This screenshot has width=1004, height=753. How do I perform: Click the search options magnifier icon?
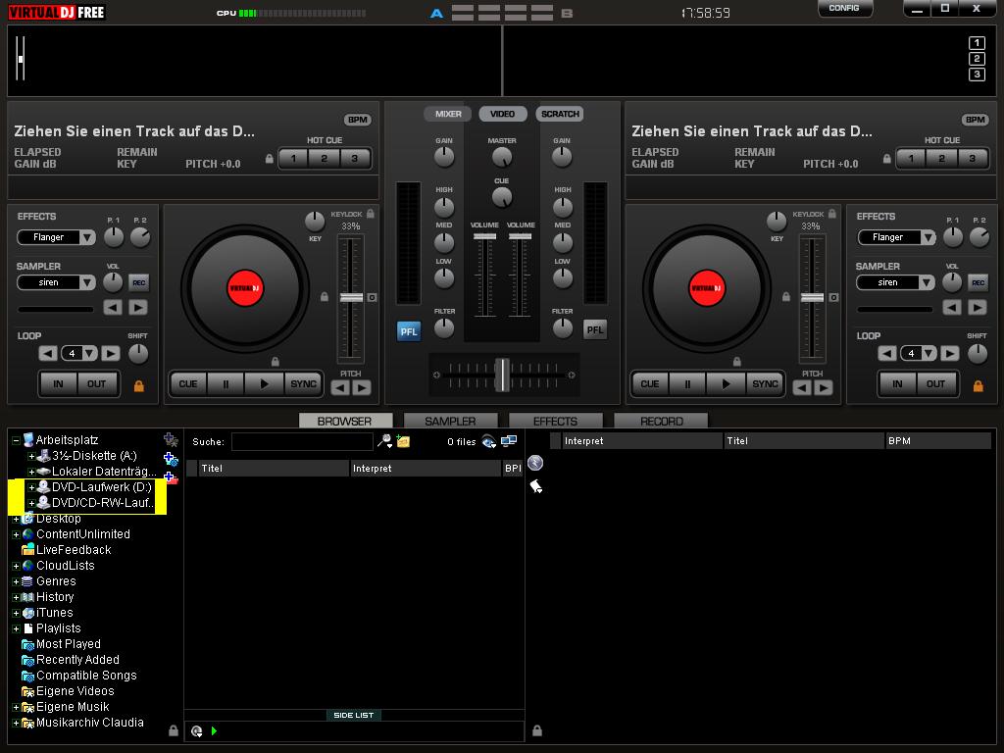tap(384, 440)
